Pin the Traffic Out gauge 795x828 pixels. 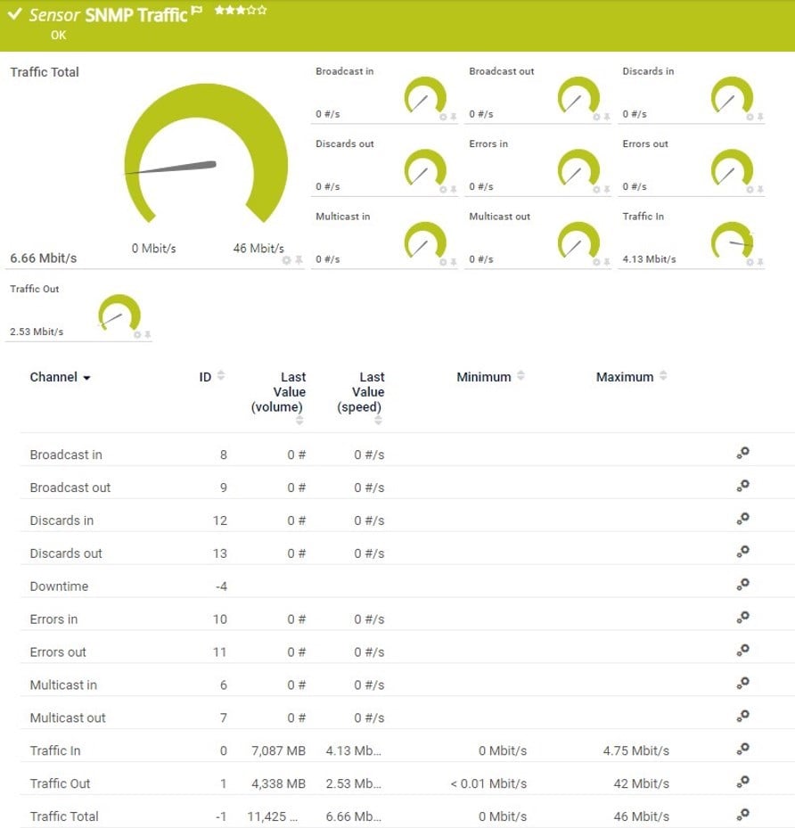[149, 332]
